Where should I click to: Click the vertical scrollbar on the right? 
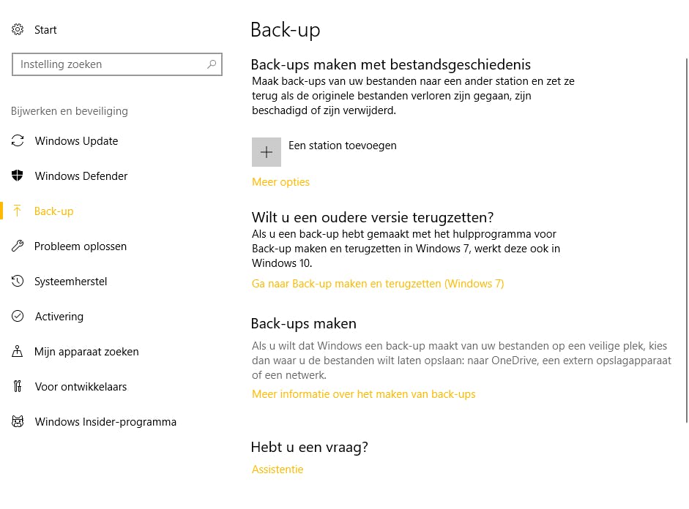pyautogui.click(x=686, y=219)
